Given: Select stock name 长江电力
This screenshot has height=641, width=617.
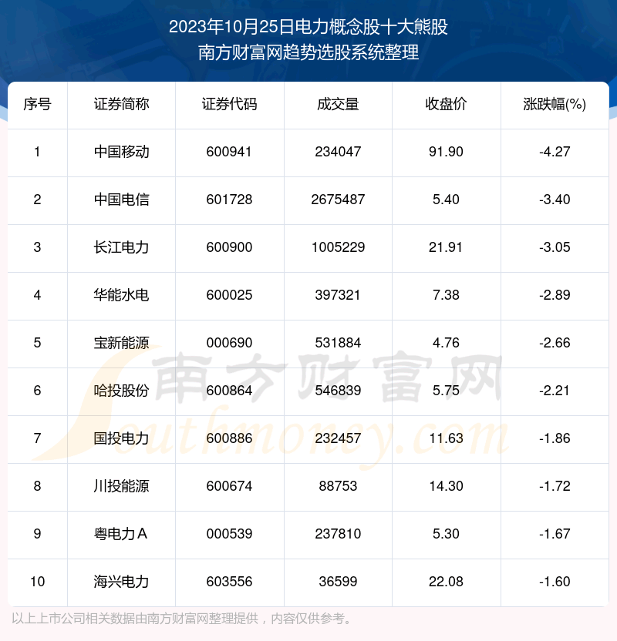Looking at the screenshot, I should point(122,247).
